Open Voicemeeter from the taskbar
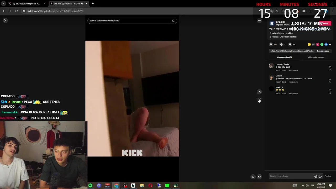The image size is (336, 189). tap(107, 186)
